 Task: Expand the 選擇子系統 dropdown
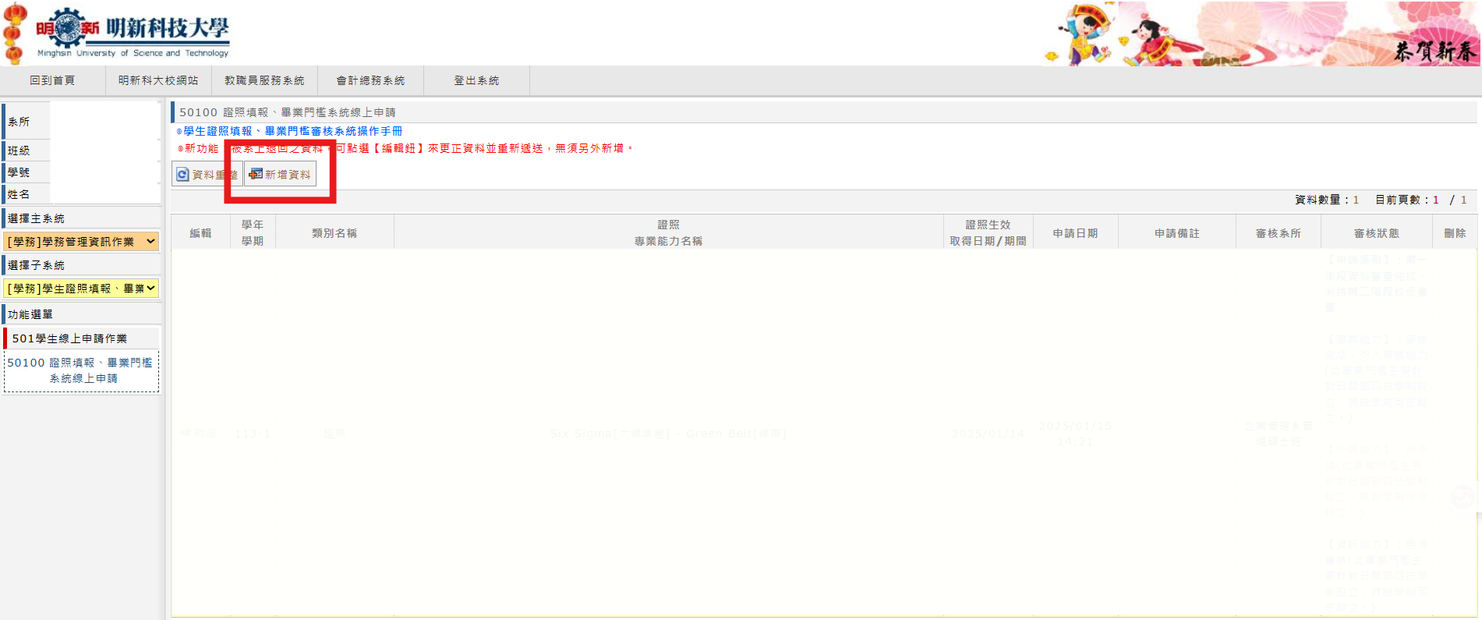(x=81, y=289)
